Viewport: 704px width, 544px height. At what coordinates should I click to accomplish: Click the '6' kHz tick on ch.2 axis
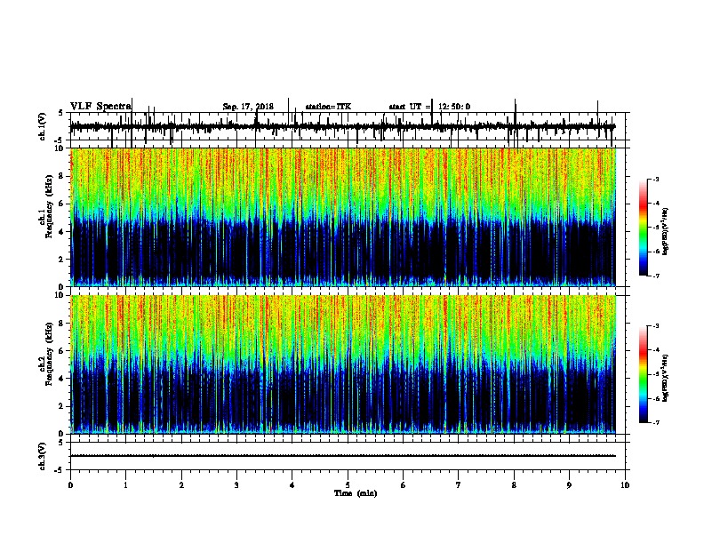[61, 351]
